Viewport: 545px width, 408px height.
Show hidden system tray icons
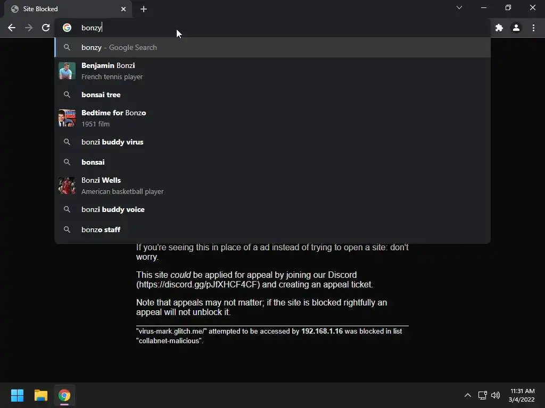point(468,395)
